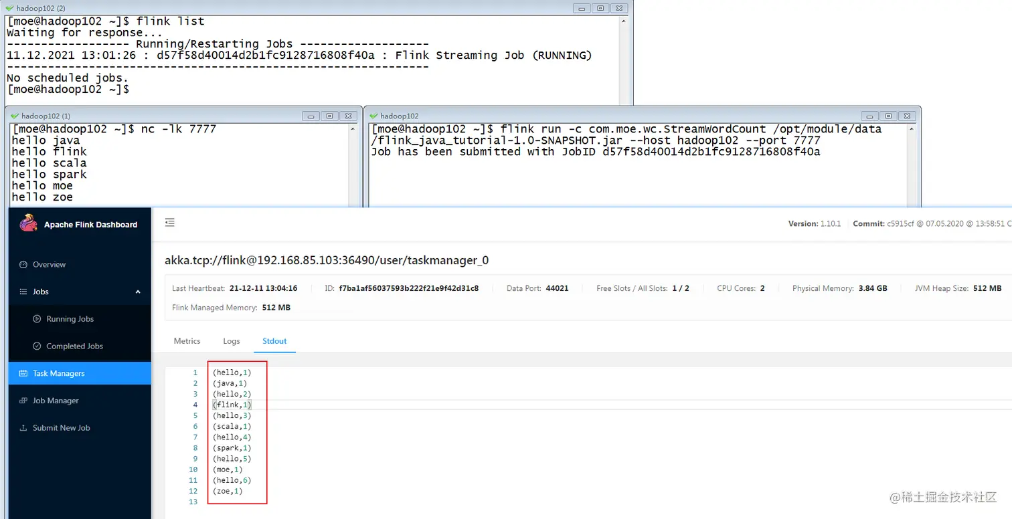Click the Apache Flink squirrel logo
Viewport: 1012px width, 519px height.
tap(29, 223)
